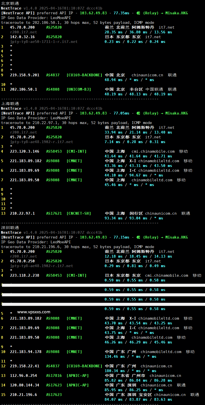The width and height of the screenshot is (205, 405).
Task: Select the latency value 48.94 ms
Action: tap(114, 80)
